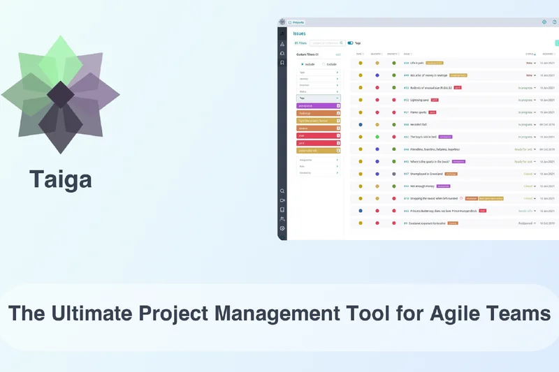
Task: Select the Include radio button
Action: coord(302,64)
